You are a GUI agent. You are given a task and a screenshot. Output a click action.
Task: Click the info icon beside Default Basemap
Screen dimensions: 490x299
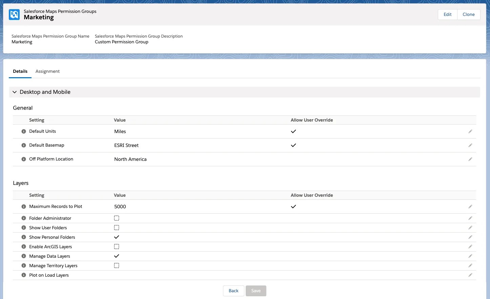pos(23,145)
